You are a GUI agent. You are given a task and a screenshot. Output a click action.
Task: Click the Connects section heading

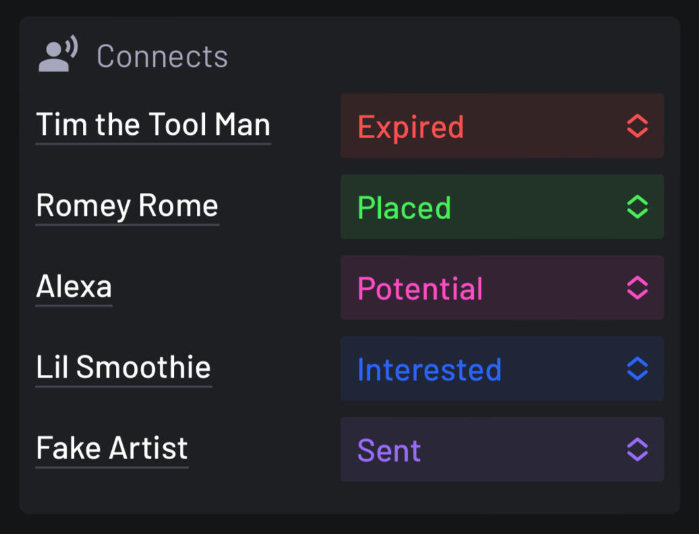pyautogui.click(x=162, y=57)
